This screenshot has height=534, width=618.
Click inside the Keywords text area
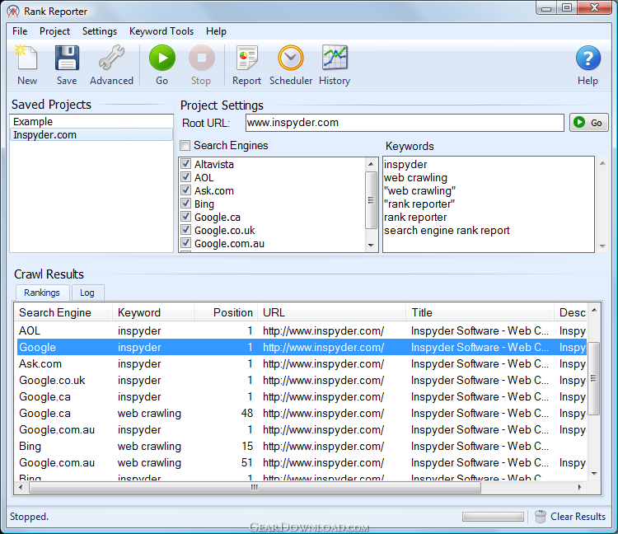click(x=489, y=204)
